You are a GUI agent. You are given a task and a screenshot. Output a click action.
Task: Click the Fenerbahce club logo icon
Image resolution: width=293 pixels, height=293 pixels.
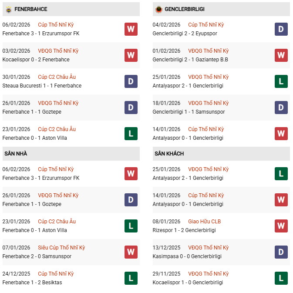pyautogui.click(x=8, y=9)
